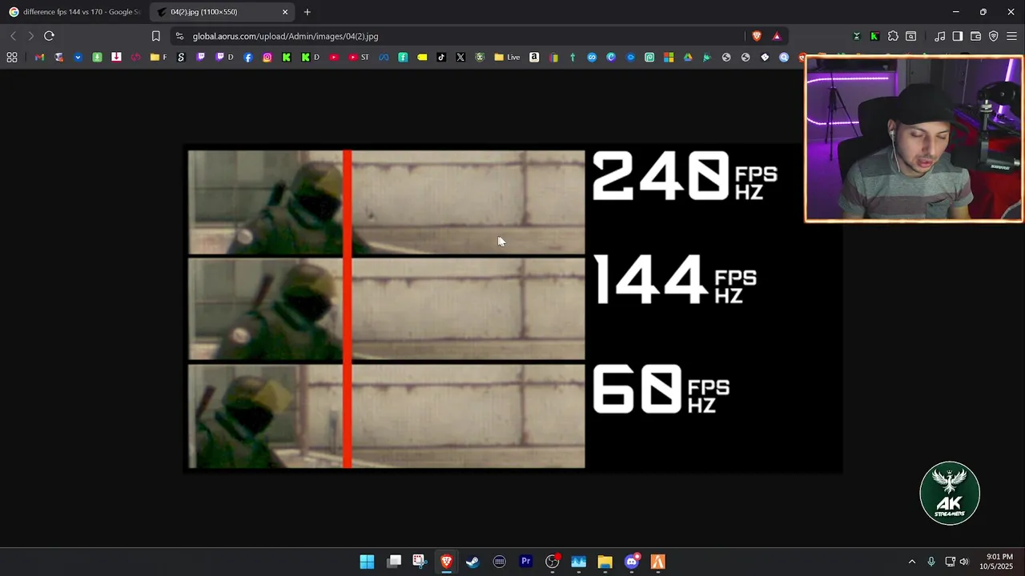Click the 60 FPS comparison image strip
The image size is (1025, 576).
point(386,416)
